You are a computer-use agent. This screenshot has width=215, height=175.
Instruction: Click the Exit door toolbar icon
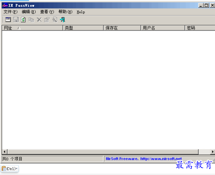pos(63,20)
